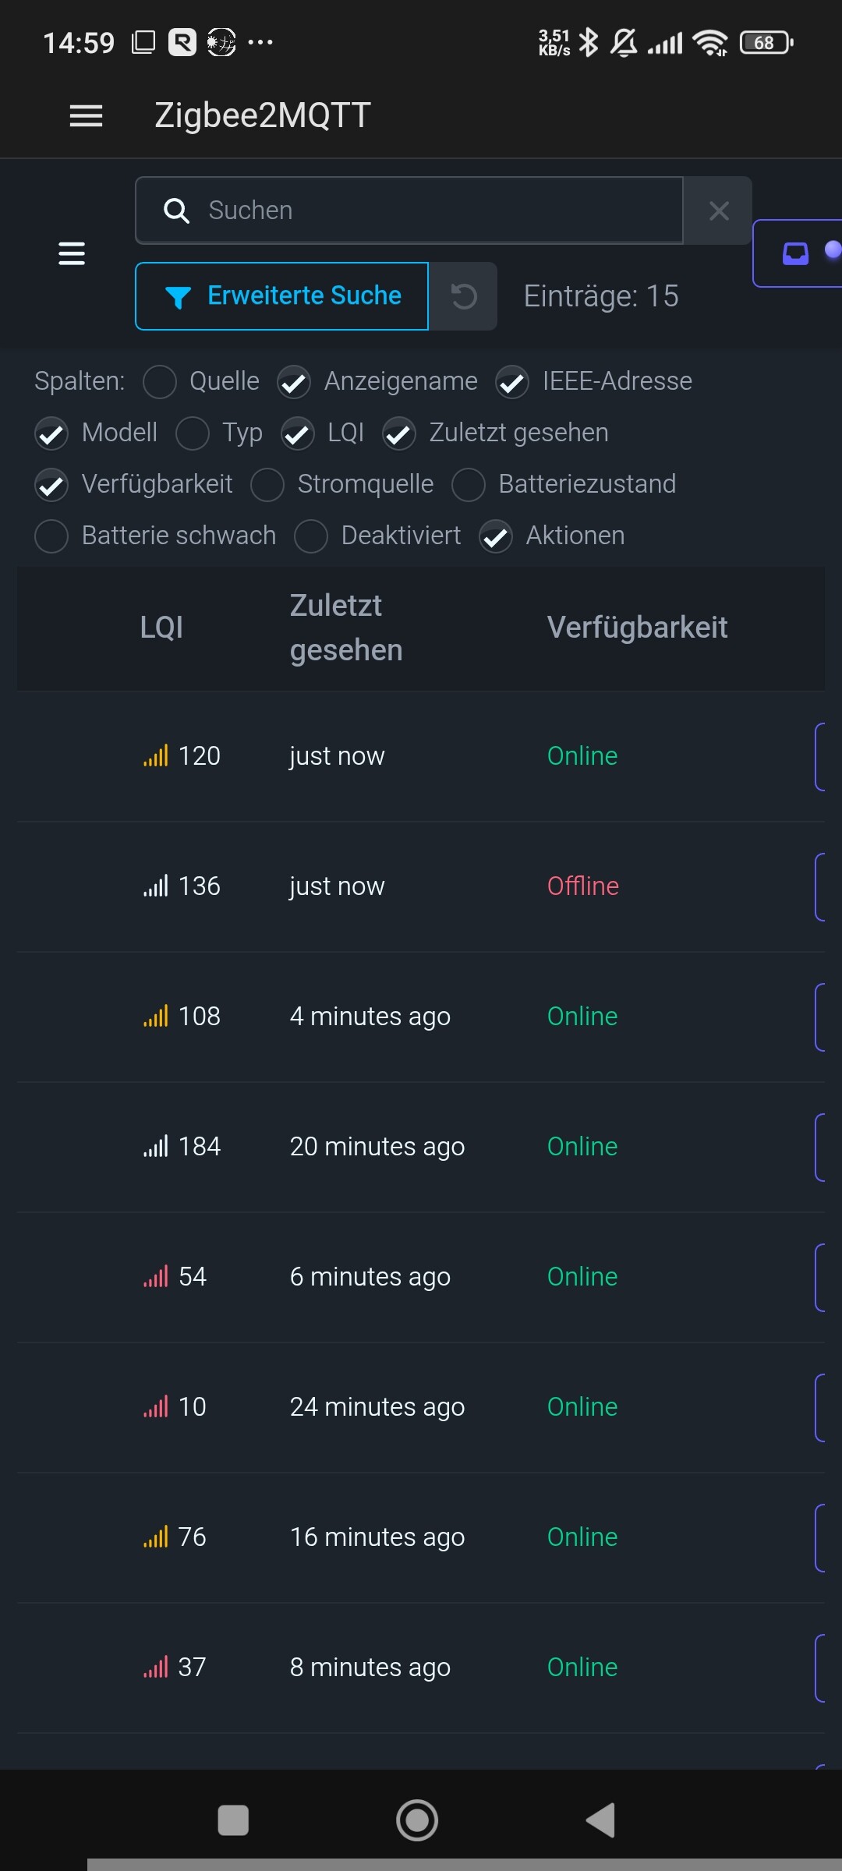The height and width of the screenshot is (1871, 842).
Task: Sort table by LQI column header
Action: 161,628
